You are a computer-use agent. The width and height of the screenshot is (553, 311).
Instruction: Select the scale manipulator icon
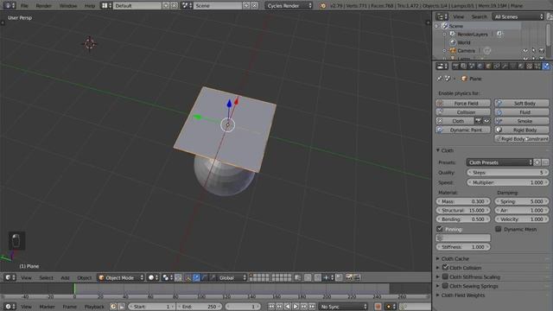point(213,278)
